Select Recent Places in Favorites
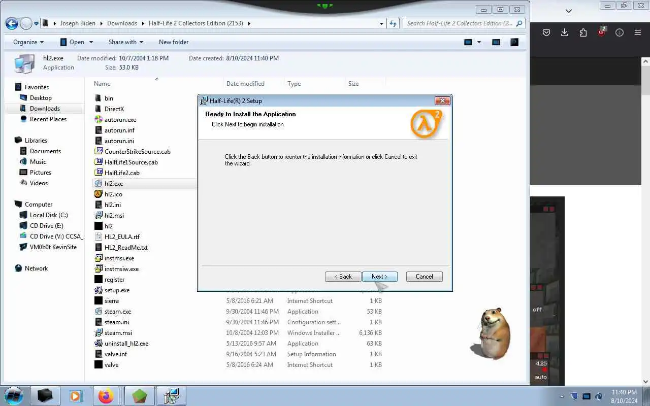This screenshot has width=650, height=406. (x=48, y=119)
